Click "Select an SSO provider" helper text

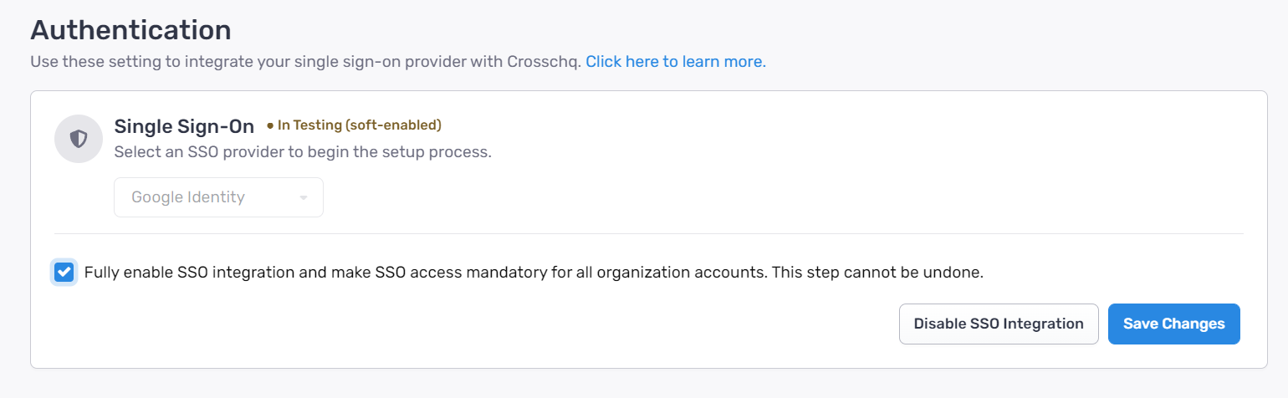[x=303, y=153]
